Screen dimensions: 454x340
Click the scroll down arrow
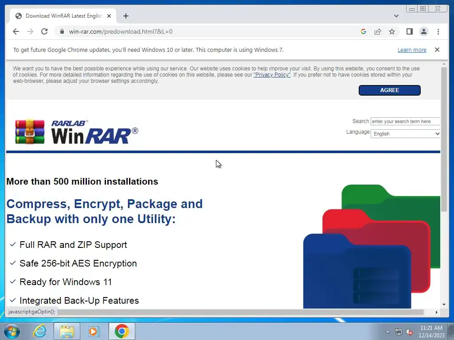pos(444,305)
